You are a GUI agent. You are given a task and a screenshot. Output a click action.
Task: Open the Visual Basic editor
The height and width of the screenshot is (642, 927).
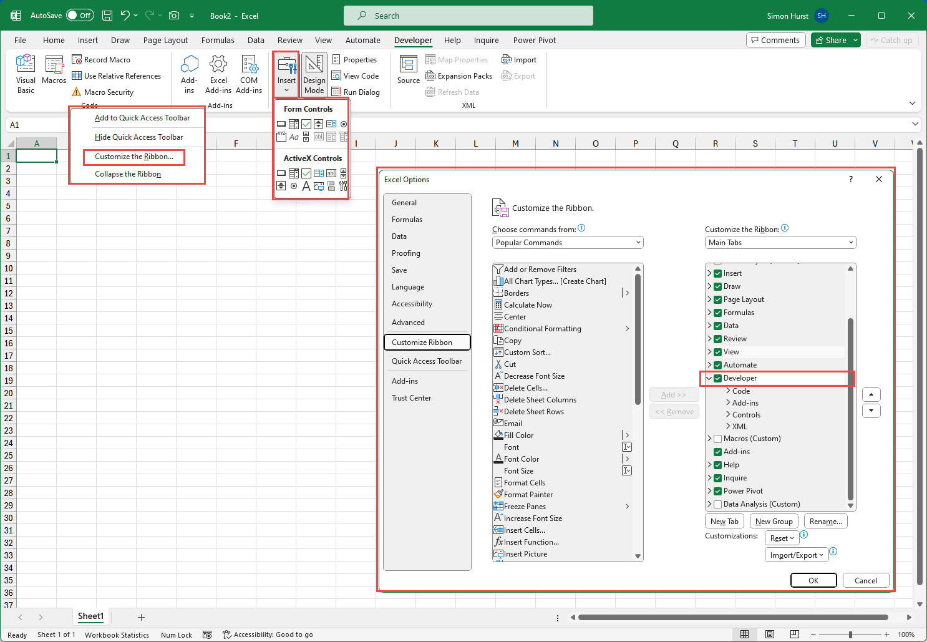pos(25,73)
